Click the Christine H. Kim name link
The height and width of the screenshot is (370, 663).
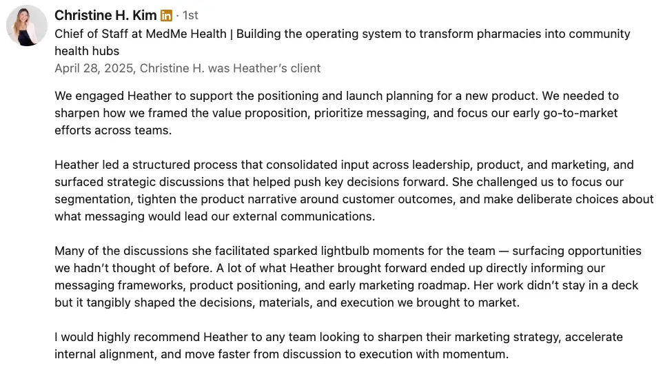[105, 15]
